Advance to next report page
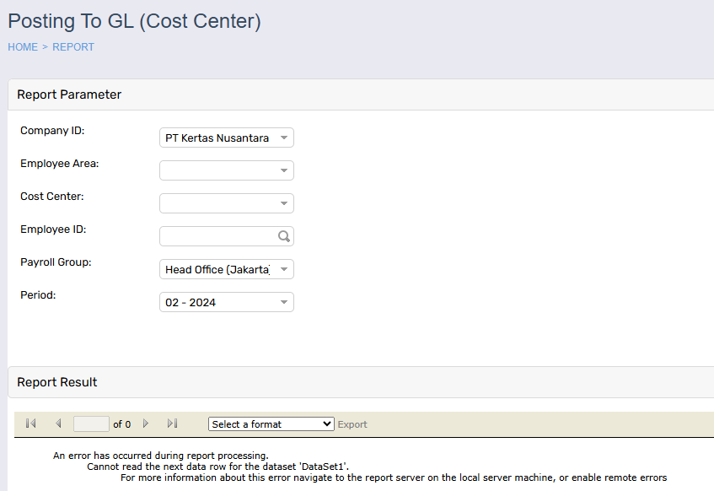The image size is (714, 491). (x=146, y=424)
